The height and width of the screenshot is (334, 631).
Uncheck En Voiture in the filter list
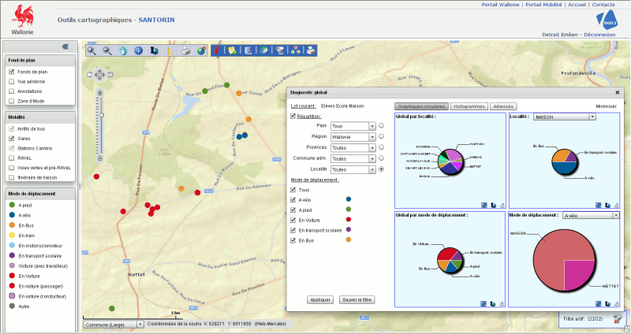(293, 221)
